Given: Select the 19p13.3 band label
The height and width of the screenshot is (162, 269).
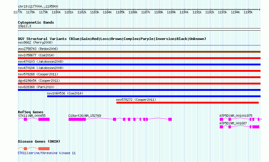Looking at the screenshot, I should point(24,26).
